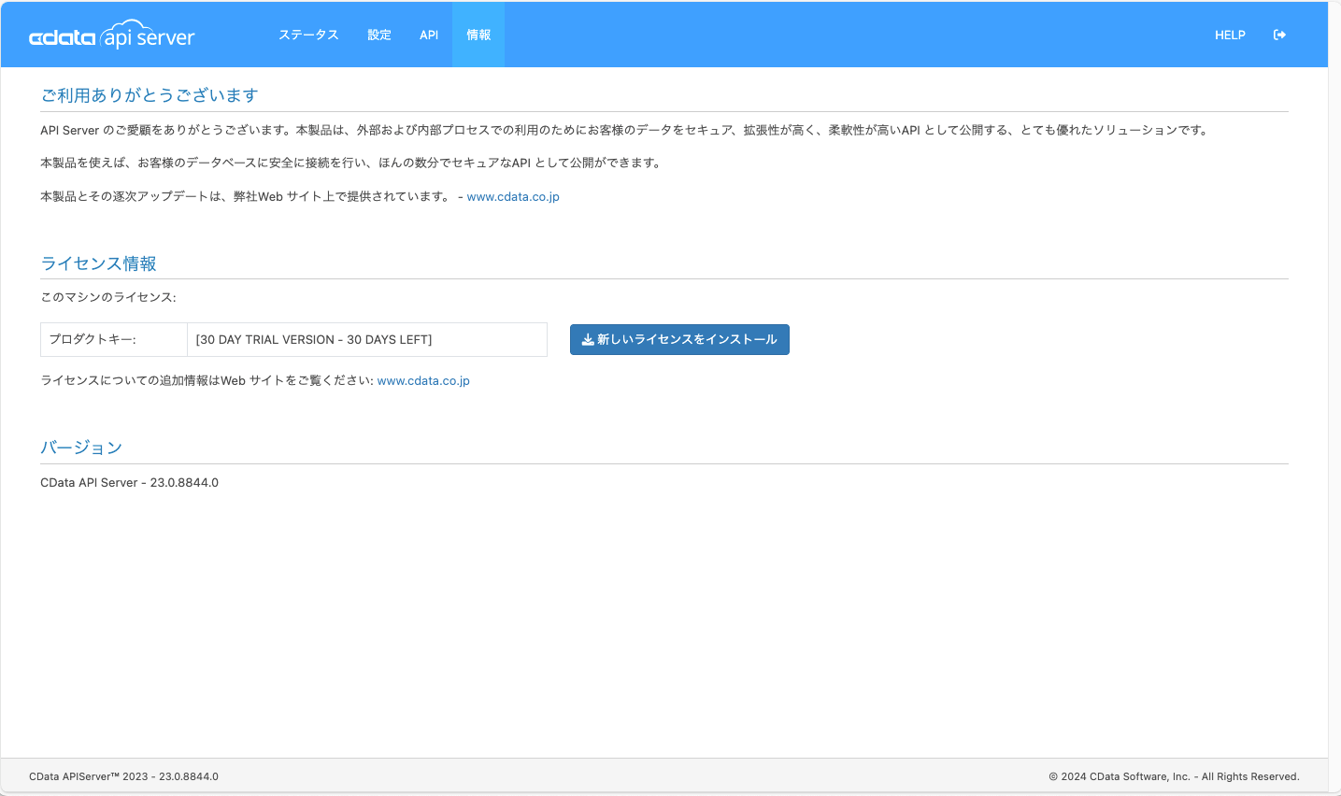Click the CData API Server logo

[112, 36]
